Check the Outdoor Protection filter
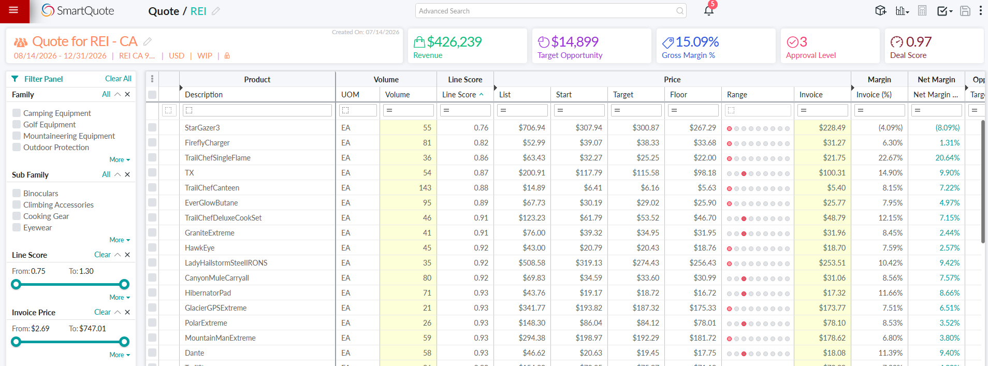This screenshot has height=366, width=988. pyautogui.click(x=17, y=147)
